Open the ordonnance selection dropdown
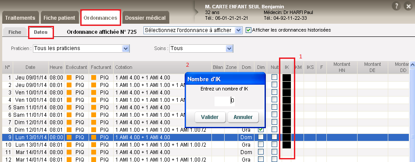The height and width of the screenshot is (162, 415). tap(193, 30)
